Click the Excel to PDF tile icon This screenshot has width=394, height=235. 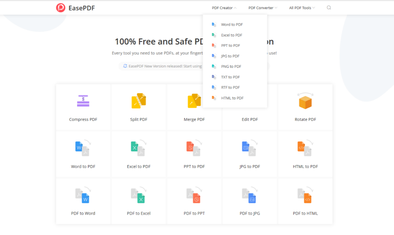(139, 148)
